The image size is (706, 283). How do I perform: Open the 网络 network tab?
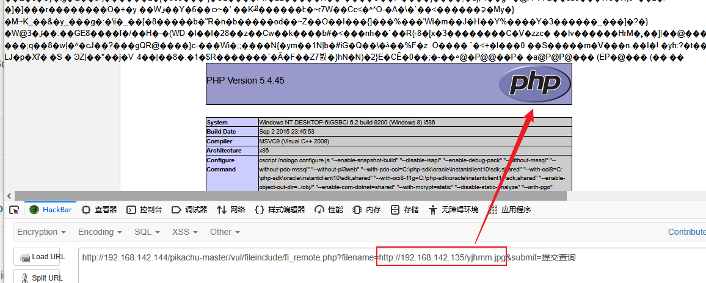pyautogui.click(x=231, y=210)
